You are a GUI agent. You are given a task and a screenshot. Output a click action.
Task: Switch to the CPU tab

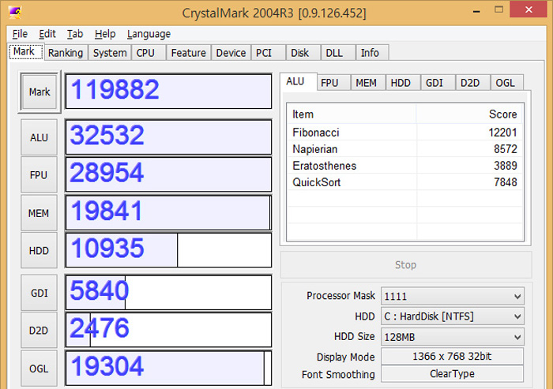pyautogui.click(x=149, y=53)
